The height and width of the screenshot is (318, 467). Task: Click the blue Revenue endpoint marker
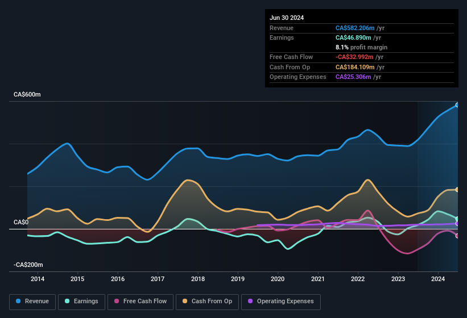(x=457, y=105)
